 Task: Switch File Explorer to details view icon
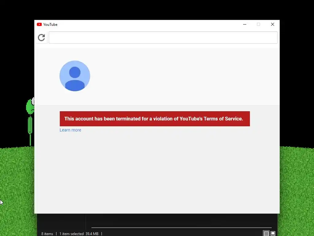coord(266,234)
